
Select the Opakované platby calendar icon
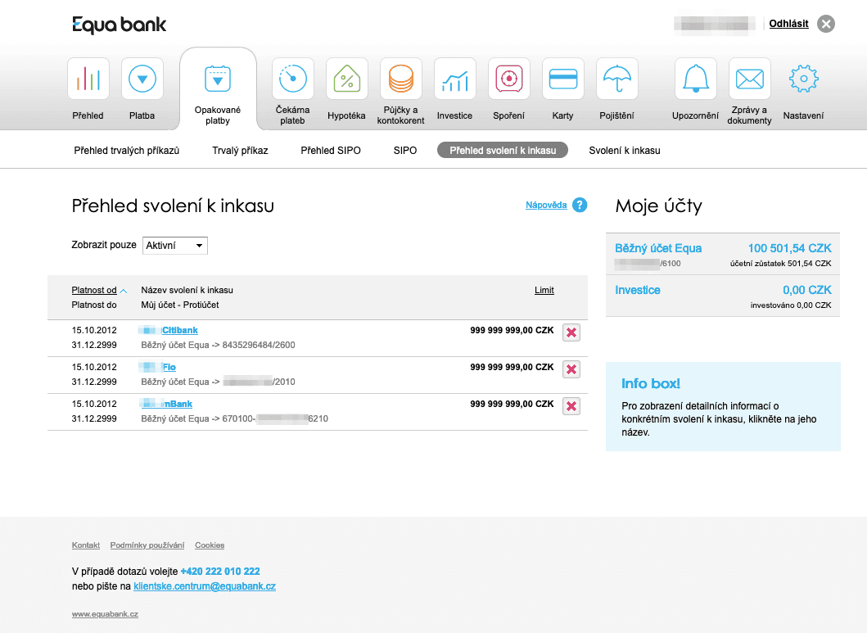tap(218, 79)
